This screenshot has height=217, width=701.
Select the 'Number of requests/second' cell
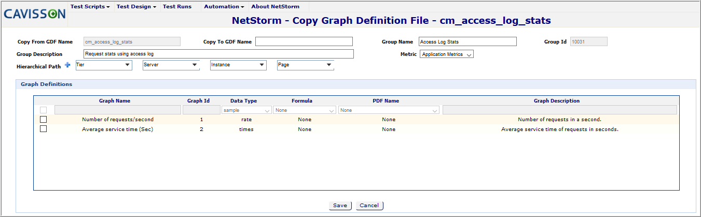pos(118,120)
